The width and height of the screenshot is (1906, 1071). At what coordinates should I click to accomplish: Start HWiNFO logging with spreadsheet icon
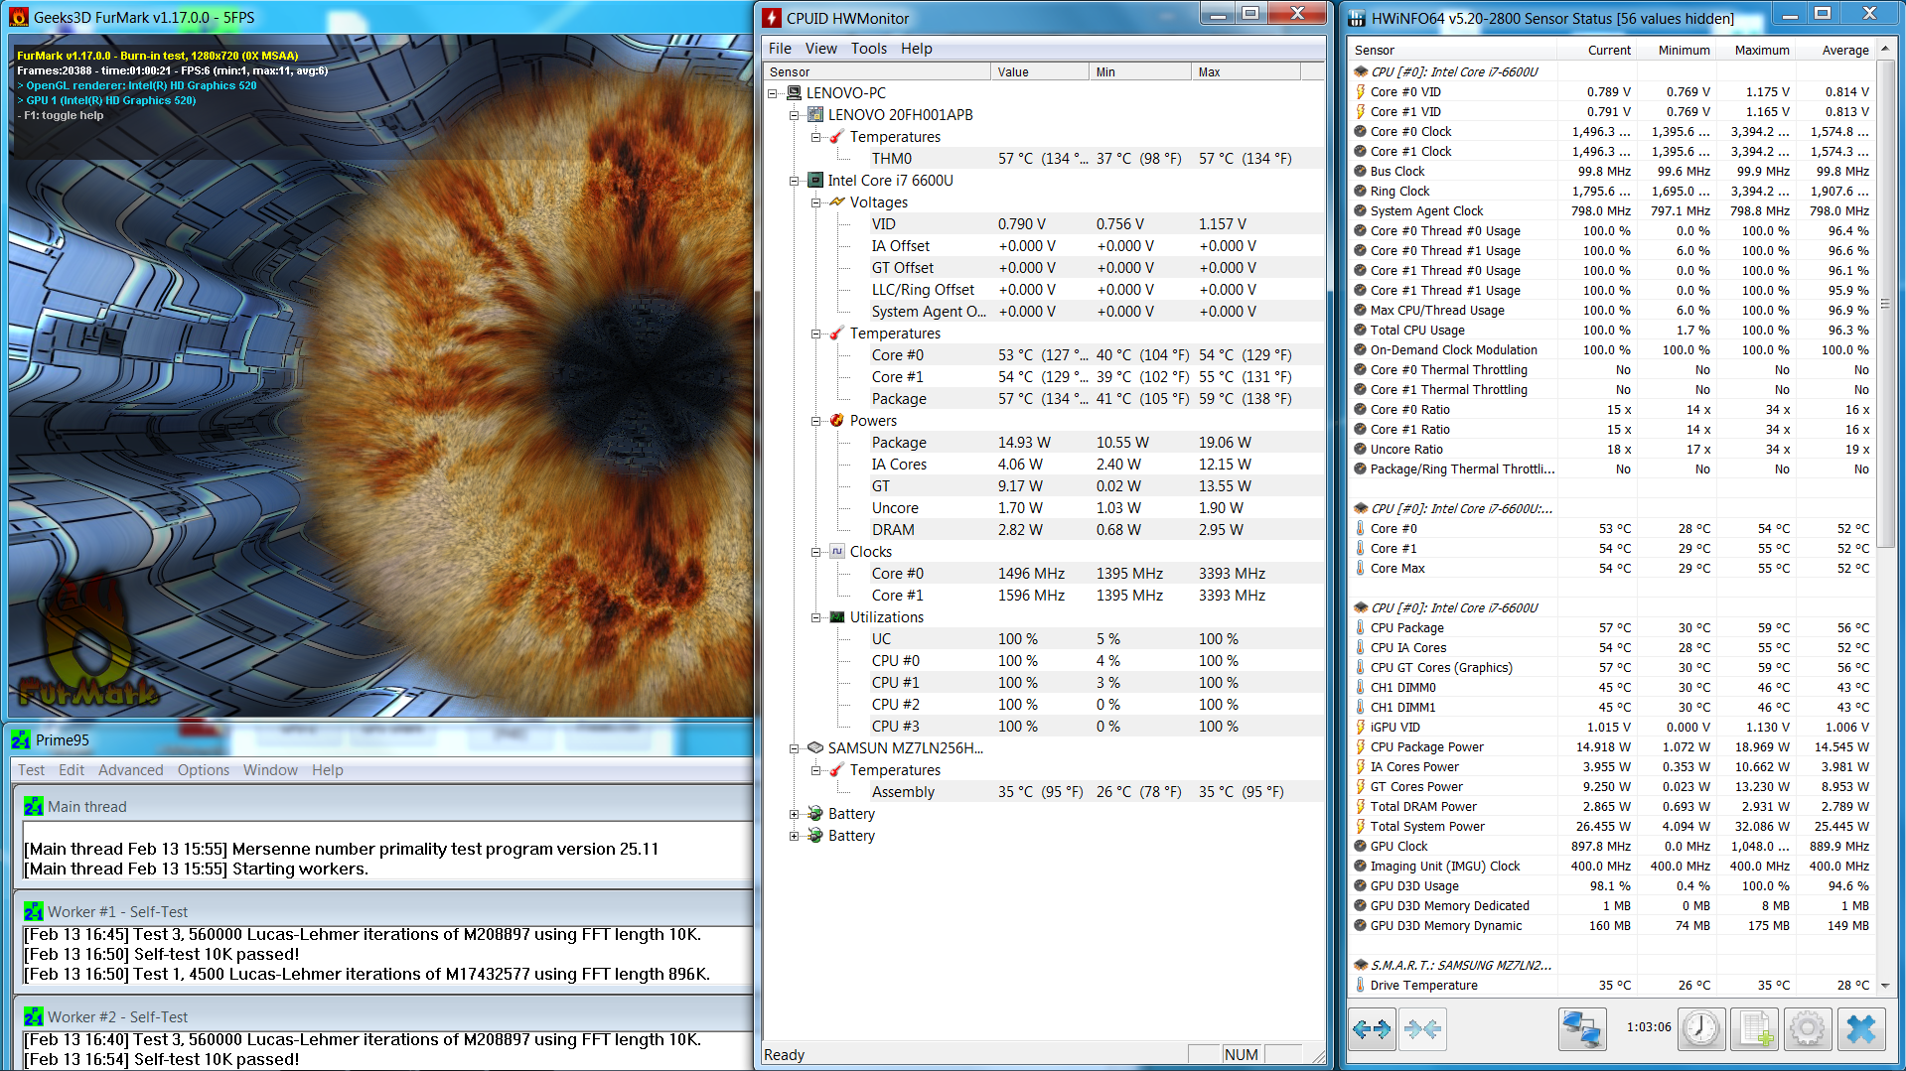[x=1754, y=1029]
